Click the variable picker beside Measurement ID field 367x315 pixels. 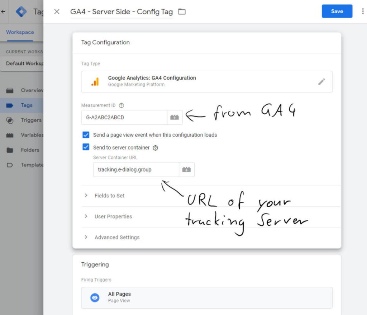[175, 117]
